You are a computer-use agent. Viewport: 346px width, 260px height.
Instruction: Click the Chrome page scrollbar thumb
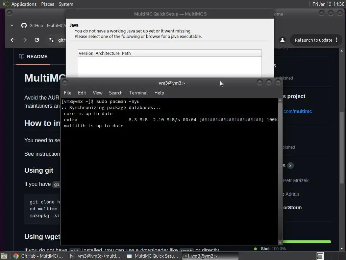point(342,148)
